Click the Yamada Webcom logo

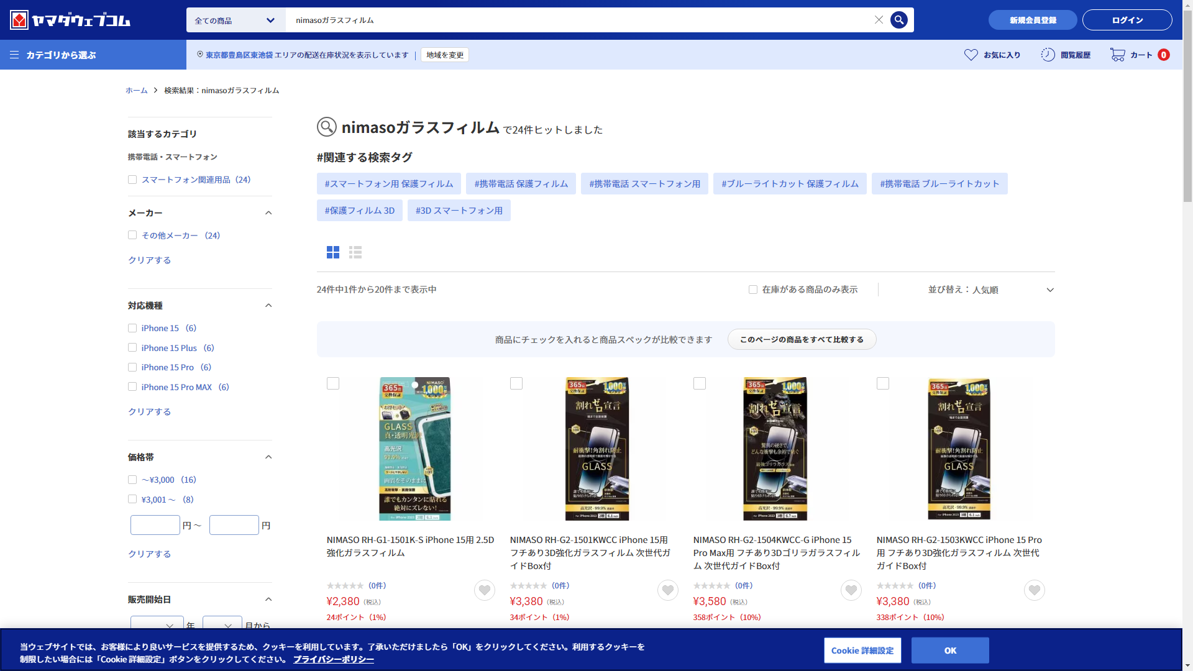(x=70, y=21)
